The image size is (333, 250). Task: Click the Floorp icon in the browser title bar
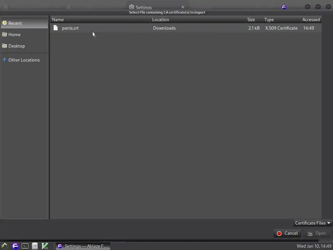click(x=284, y=7)
